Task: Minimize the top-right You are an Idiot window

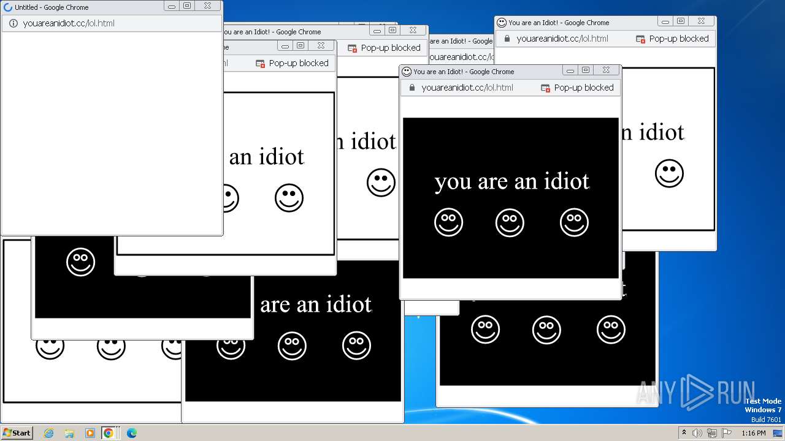Action: [x=665, y=21]
